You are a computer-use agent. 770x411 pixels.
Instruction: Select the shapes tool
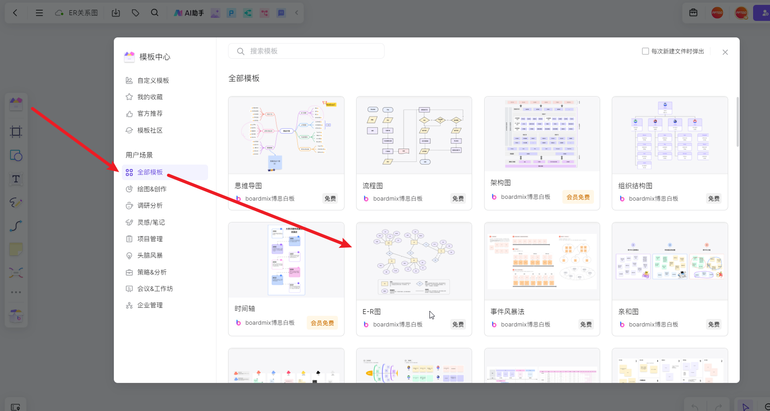(16, 156)
